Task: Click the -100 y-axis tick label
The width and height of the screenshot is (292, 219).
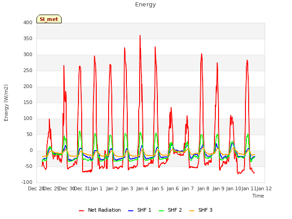Action: pos(27,182)
